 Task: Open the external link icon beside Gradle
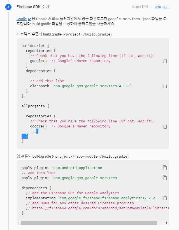click(30, 19)
